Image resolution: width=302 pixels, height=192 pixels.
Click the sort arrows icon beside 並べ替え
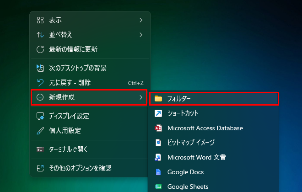tap(40, 35)
